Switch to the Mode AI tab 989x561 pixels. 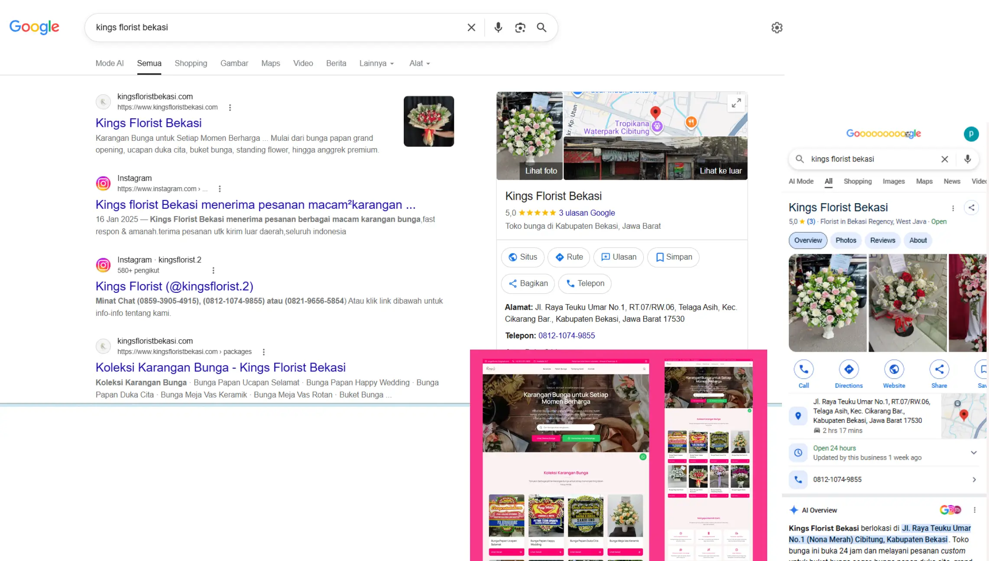[x=110, y=63]
